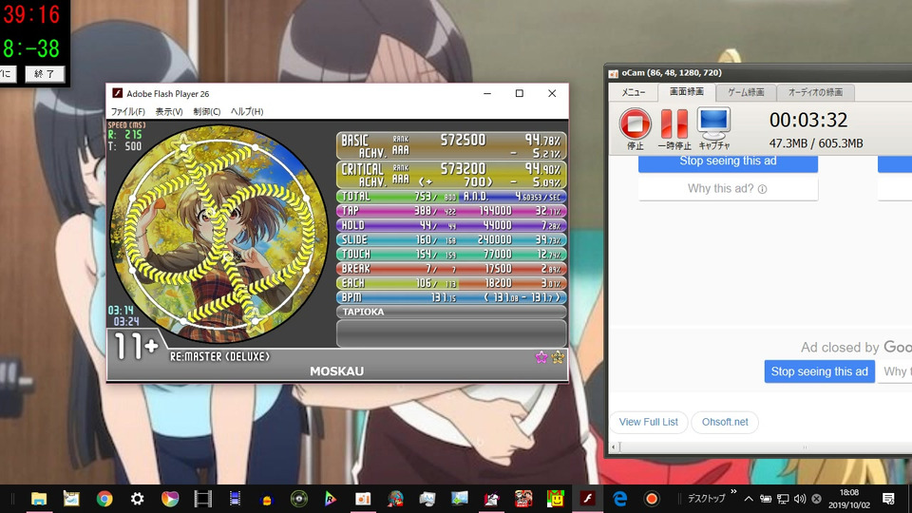Viewport: 912px width, 513px height.
Task: Click the TAPIOKA label bar
Action: (451, 312)
